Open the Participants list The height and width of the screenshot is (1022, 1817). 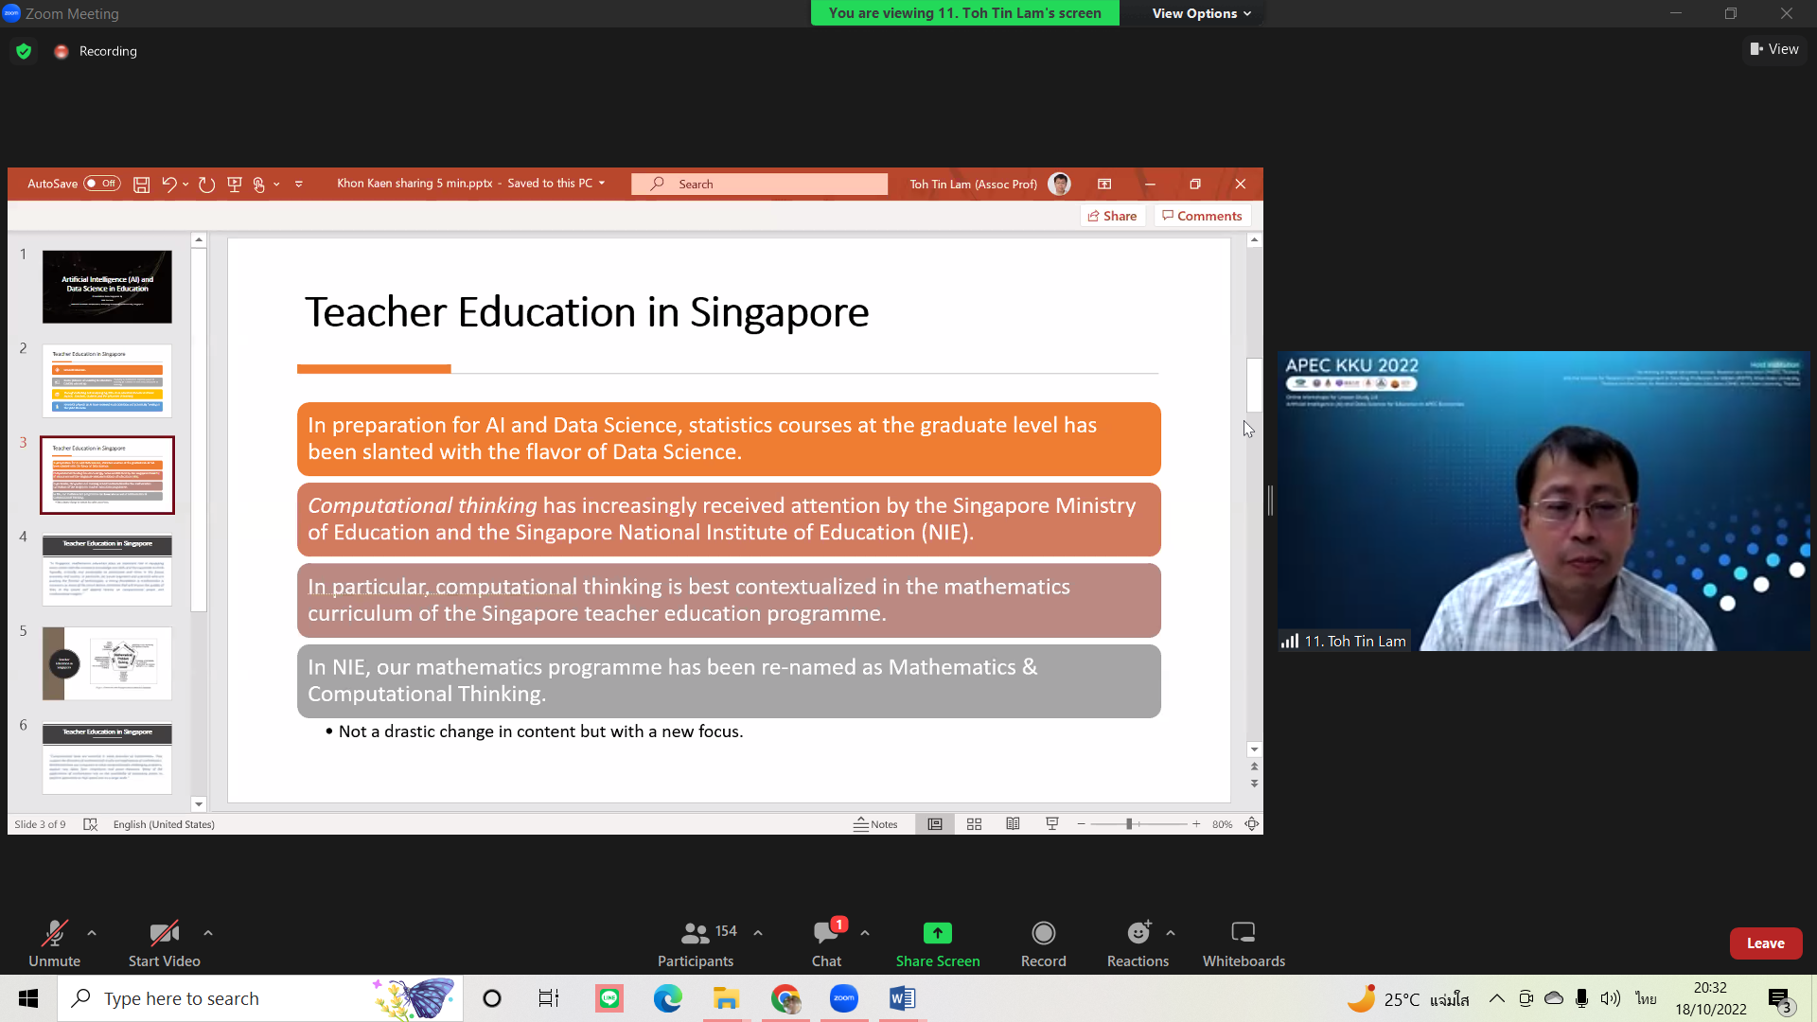click(696, 933)
